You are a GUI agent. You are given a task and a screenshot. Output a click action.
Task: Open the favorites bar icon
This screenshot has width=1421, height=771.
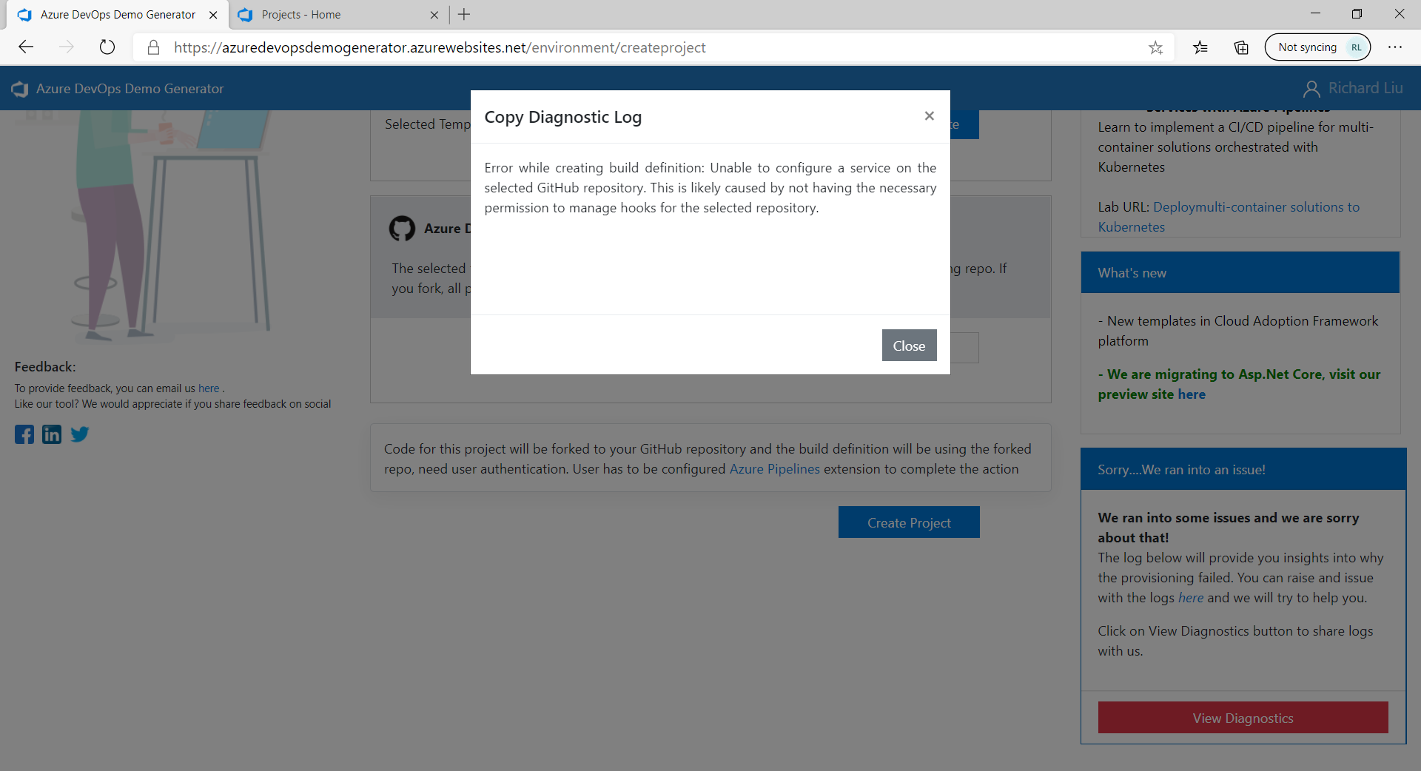[1200, 47]
